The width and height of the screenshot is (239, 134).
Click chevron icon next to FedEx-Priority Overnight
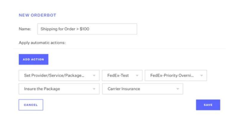click(201, 76)
